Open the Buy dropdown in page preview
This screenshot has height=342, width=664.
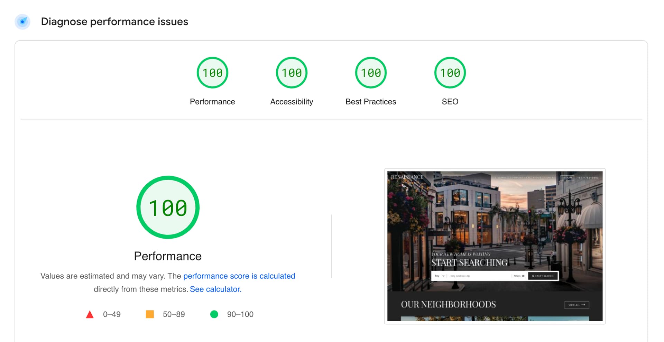point(440,276)
